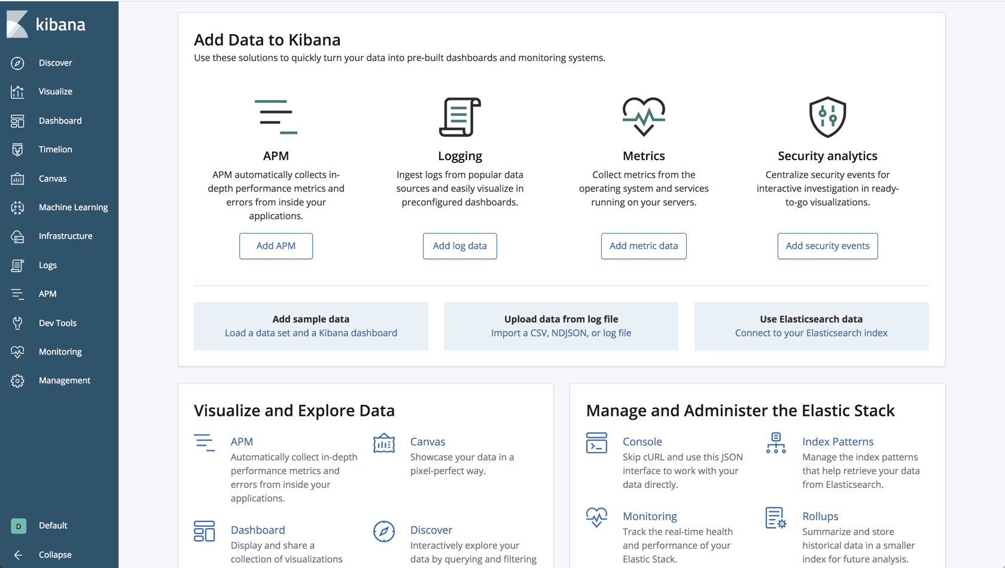Image resolution: width=1005 pixels, height=568 pixels.
Task: Click the Add log data button
Action: [459, 246]
